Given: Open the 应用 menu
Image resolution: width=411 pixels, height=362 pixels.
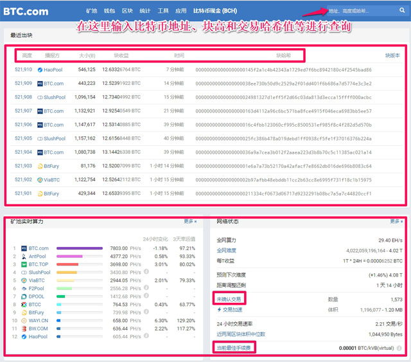Looking at the screenshot, I should click(180, 11).
